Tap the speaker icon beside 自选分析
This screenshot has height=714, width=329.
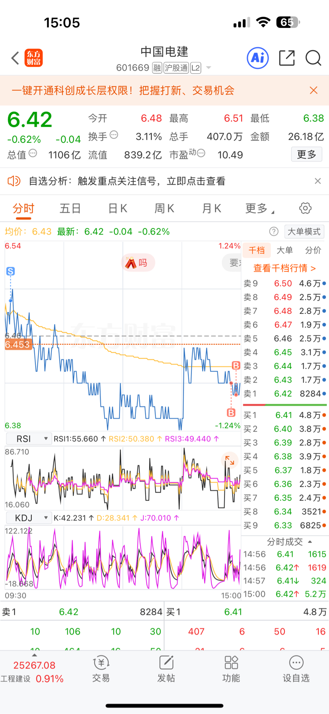14,181
